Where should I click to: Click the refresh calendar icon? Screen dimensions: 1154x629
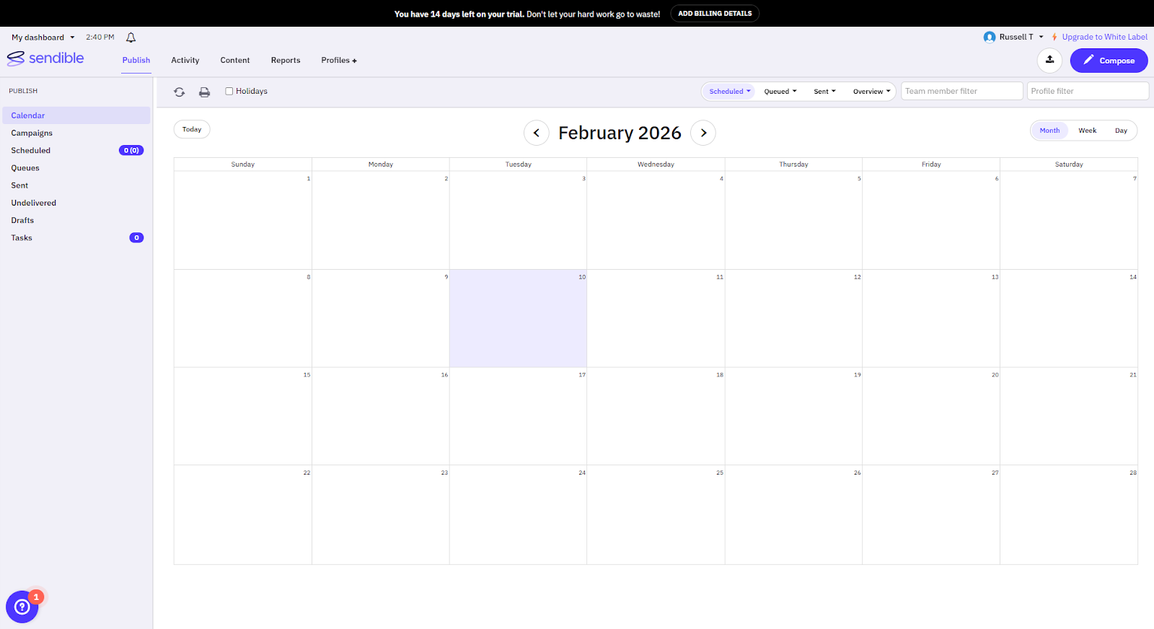coord(180,92)
